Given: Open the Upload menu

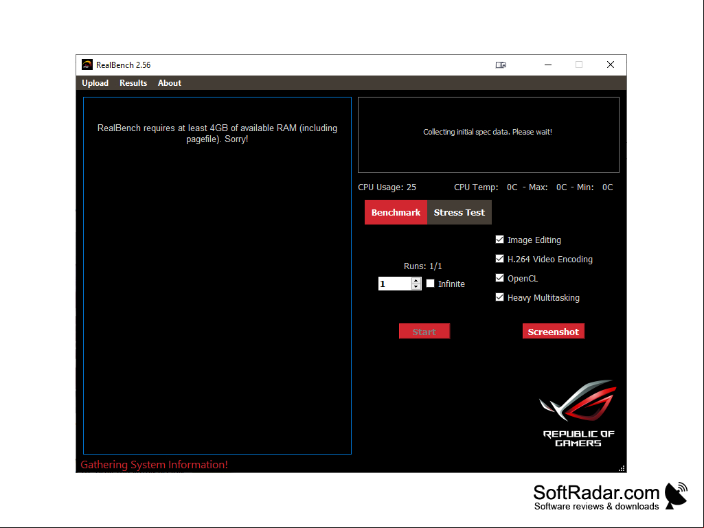Looking at the screenshot, I should [x=95, y=83].
